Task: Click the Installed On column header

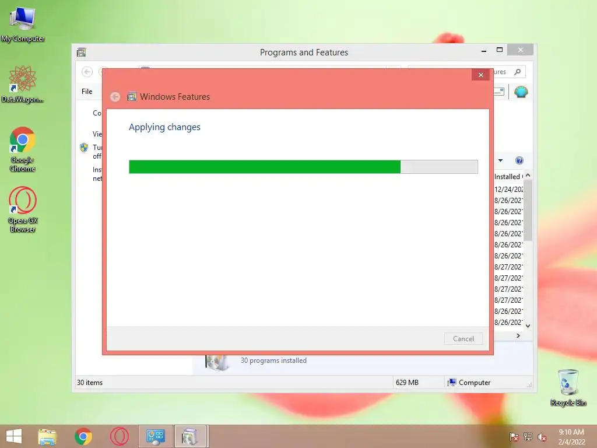Action: point(508,177)
